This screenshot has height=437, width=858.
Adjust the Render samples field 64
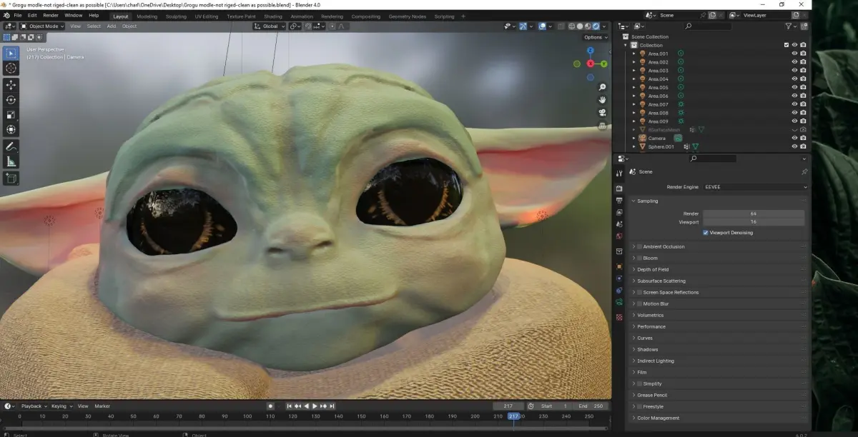pos(754,214)
